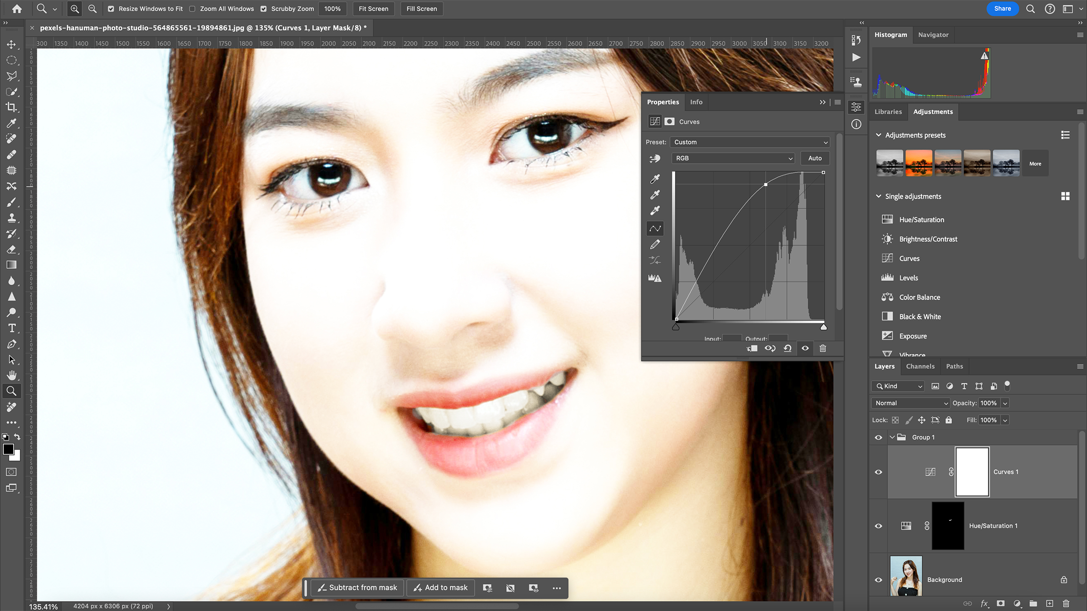Collapse the Group 1 folder
Image resolution: width=1087 pixels, height=611 pixels.
pos(892,438)
